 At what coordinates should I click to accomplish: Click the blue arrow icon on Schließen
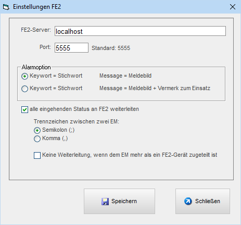[188, 201]
